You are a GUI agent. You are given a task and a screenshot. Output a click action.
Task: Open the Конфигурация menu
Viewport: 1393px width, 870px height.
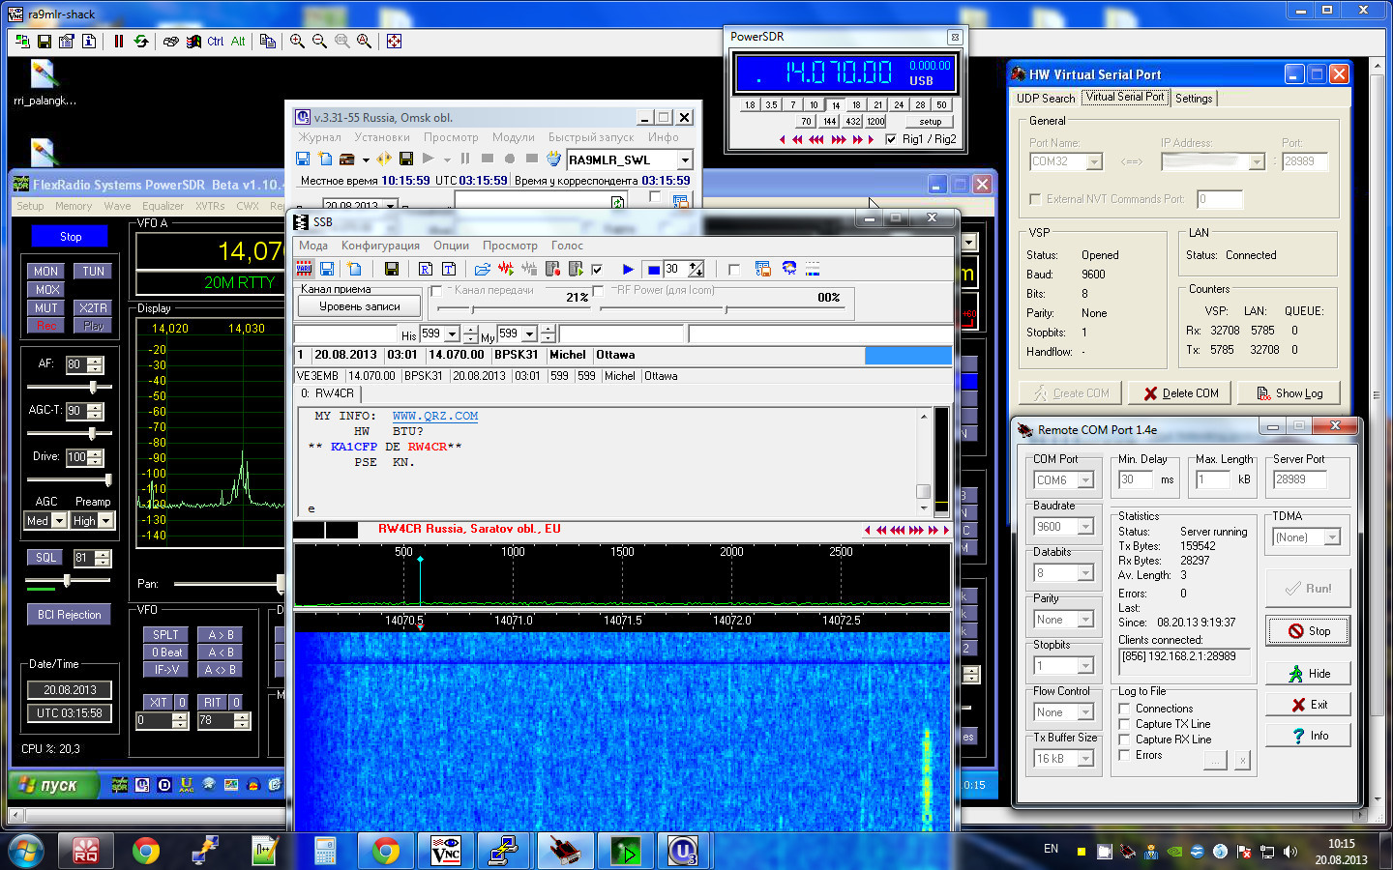(380, 246)
